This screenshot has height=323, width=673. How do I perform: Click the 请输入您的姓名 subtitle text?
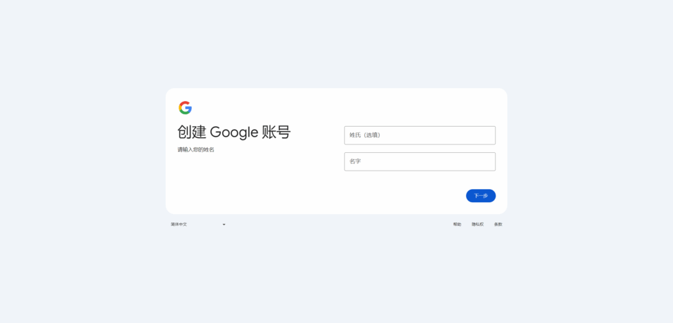point(196,150)
